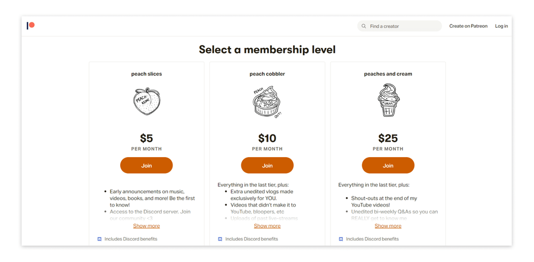Click the Patreon logo icon
Screen dimensions: 534x262
pyautogui.click(x=30, y=26)
